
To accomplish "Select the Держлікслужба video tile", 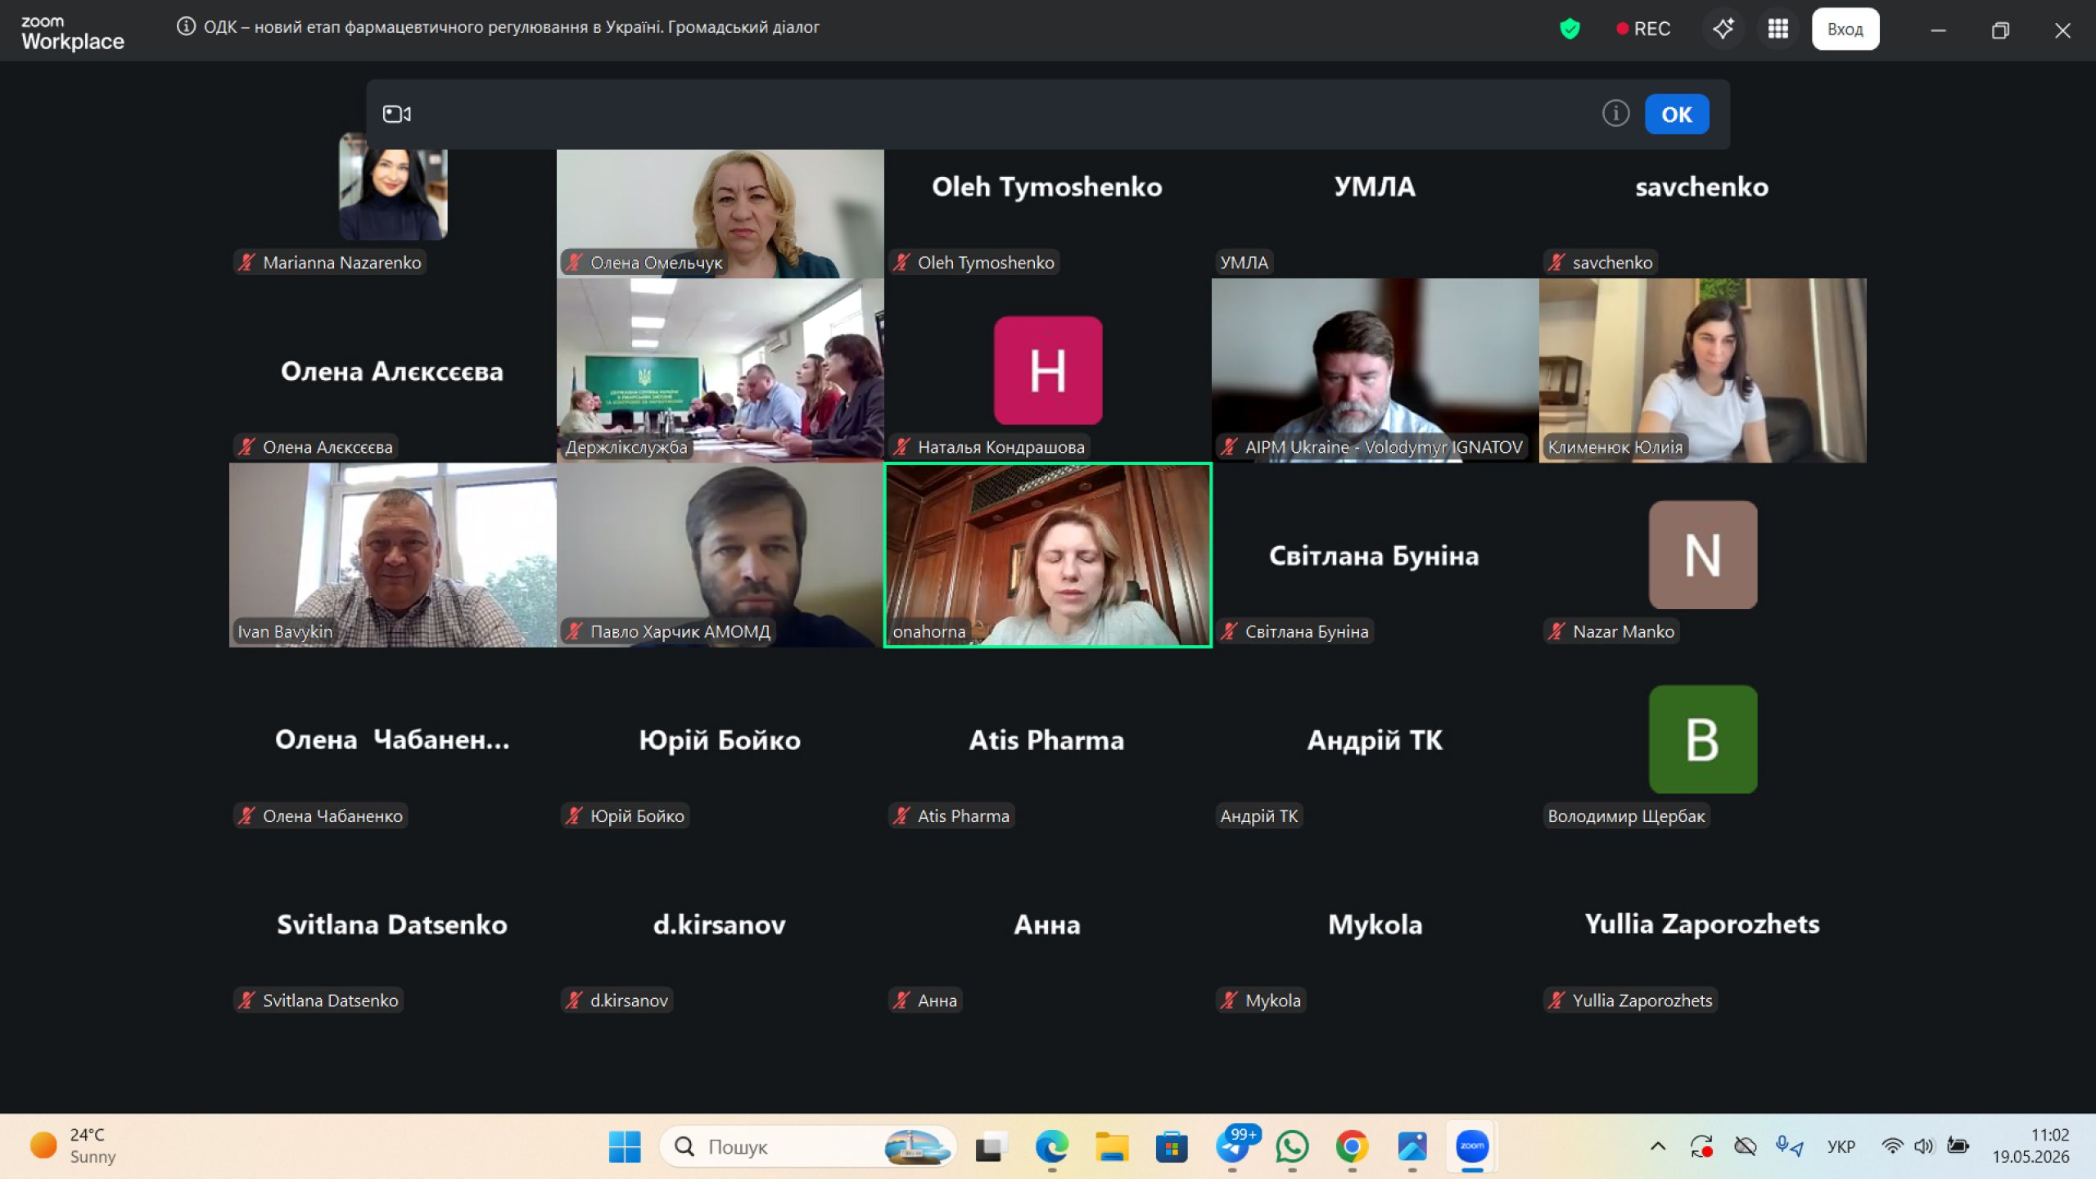I will 720,370.
